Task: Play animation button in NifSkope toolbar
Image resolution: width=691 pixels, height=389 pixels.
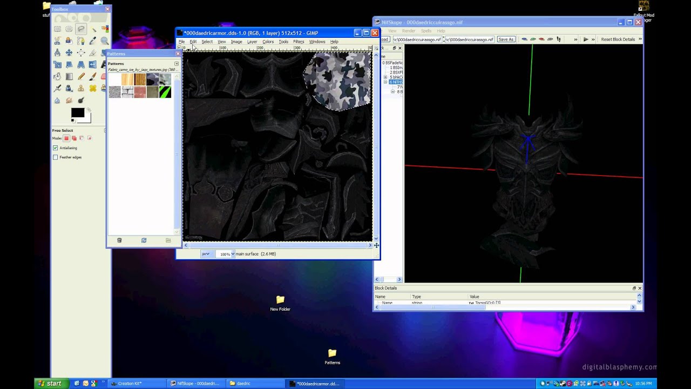Action: [x=586, y=39]
